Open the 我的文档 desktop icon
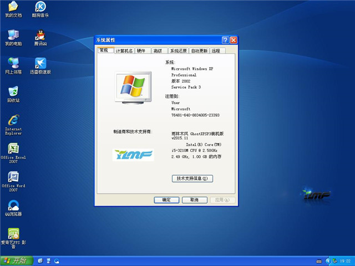The width and height of the screenshot is (355, 266). (13, 9)
